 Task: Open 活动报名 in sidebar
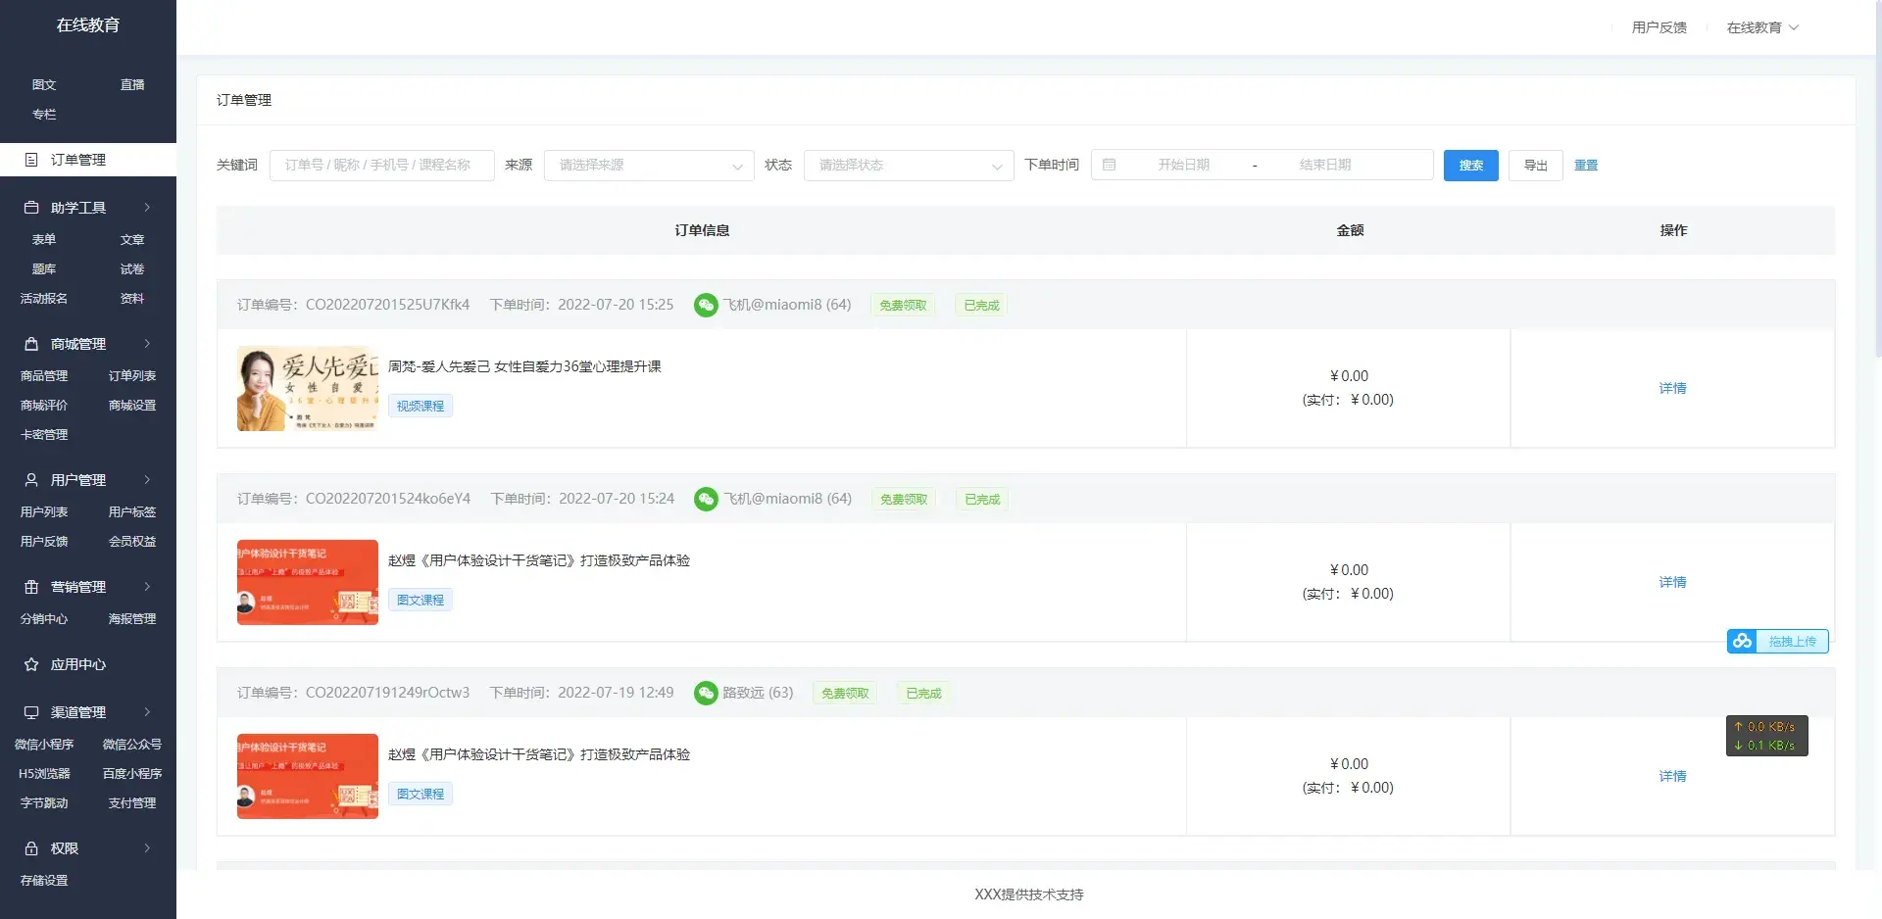point(44,299)
